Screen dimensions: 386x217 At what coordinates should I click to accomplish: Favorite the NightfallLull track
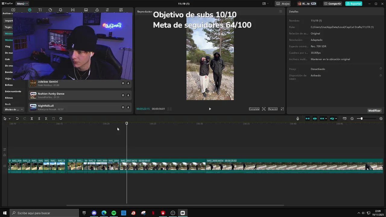pos(123,107)
